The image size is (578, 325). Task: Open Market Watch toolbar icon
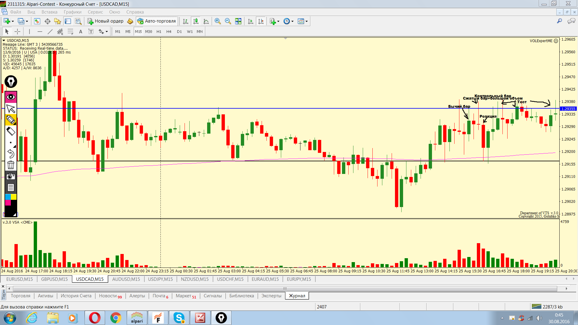pyautogui.click(x=37, y=21)
